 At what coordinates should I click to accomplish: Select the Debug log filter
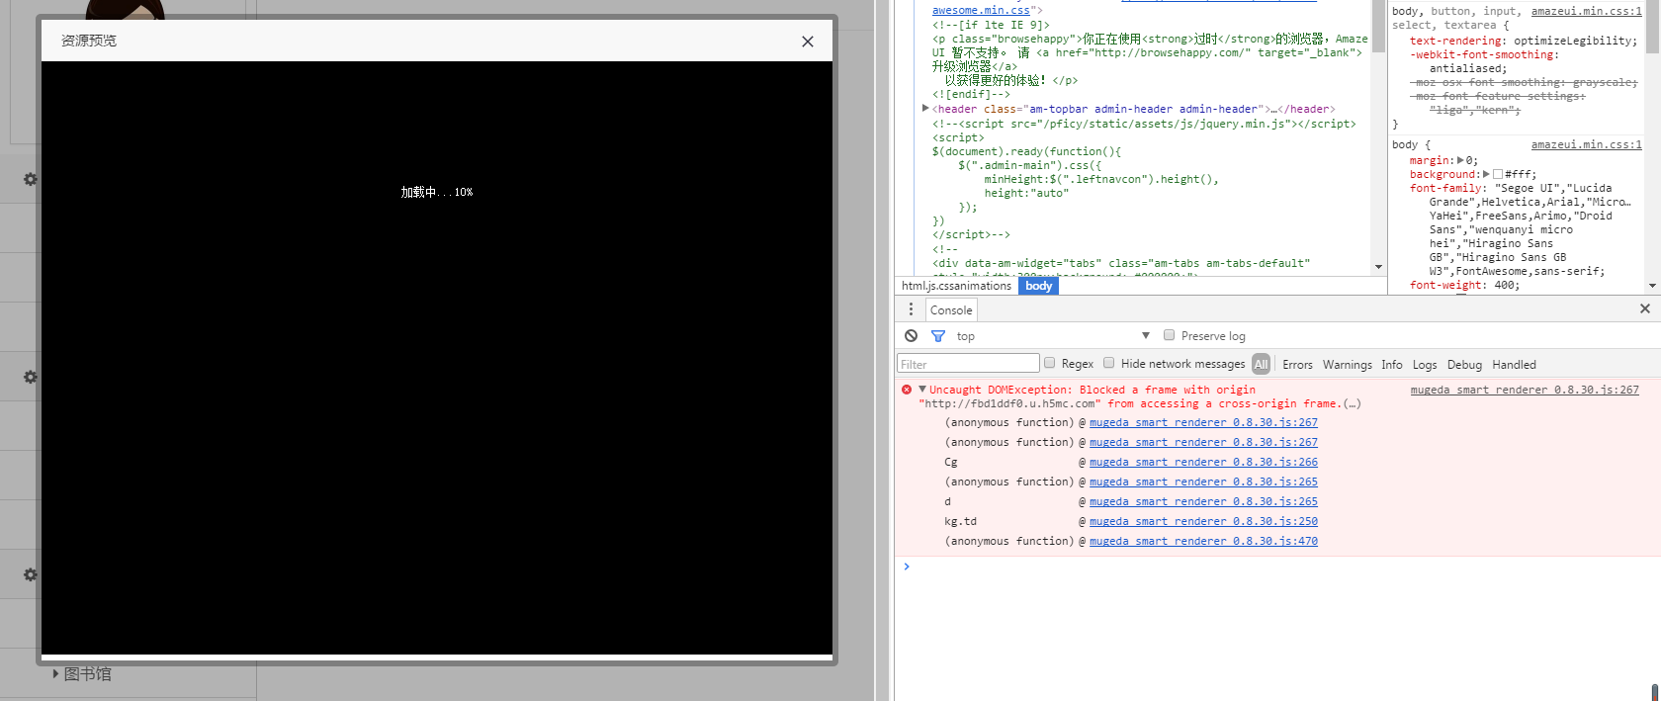click(x=1464, y=365)
